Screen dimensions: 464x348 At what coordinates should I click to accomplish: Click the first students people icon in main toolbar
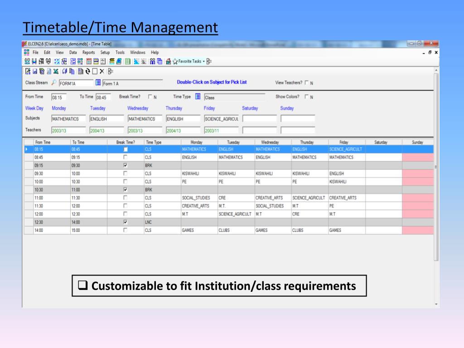click(x=27, y=61)
